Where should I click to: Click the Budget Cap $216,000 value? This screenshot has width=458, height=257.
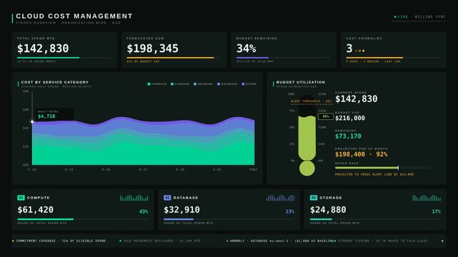pos(350,118)
